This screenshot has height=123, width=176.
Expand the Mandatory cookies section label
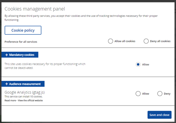(22, 55)
